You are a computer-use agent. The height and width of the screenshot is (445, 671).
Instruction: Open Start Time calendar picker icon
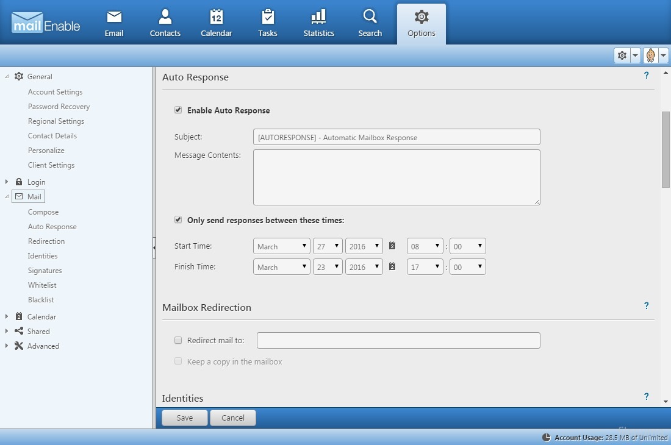[392, 246]
